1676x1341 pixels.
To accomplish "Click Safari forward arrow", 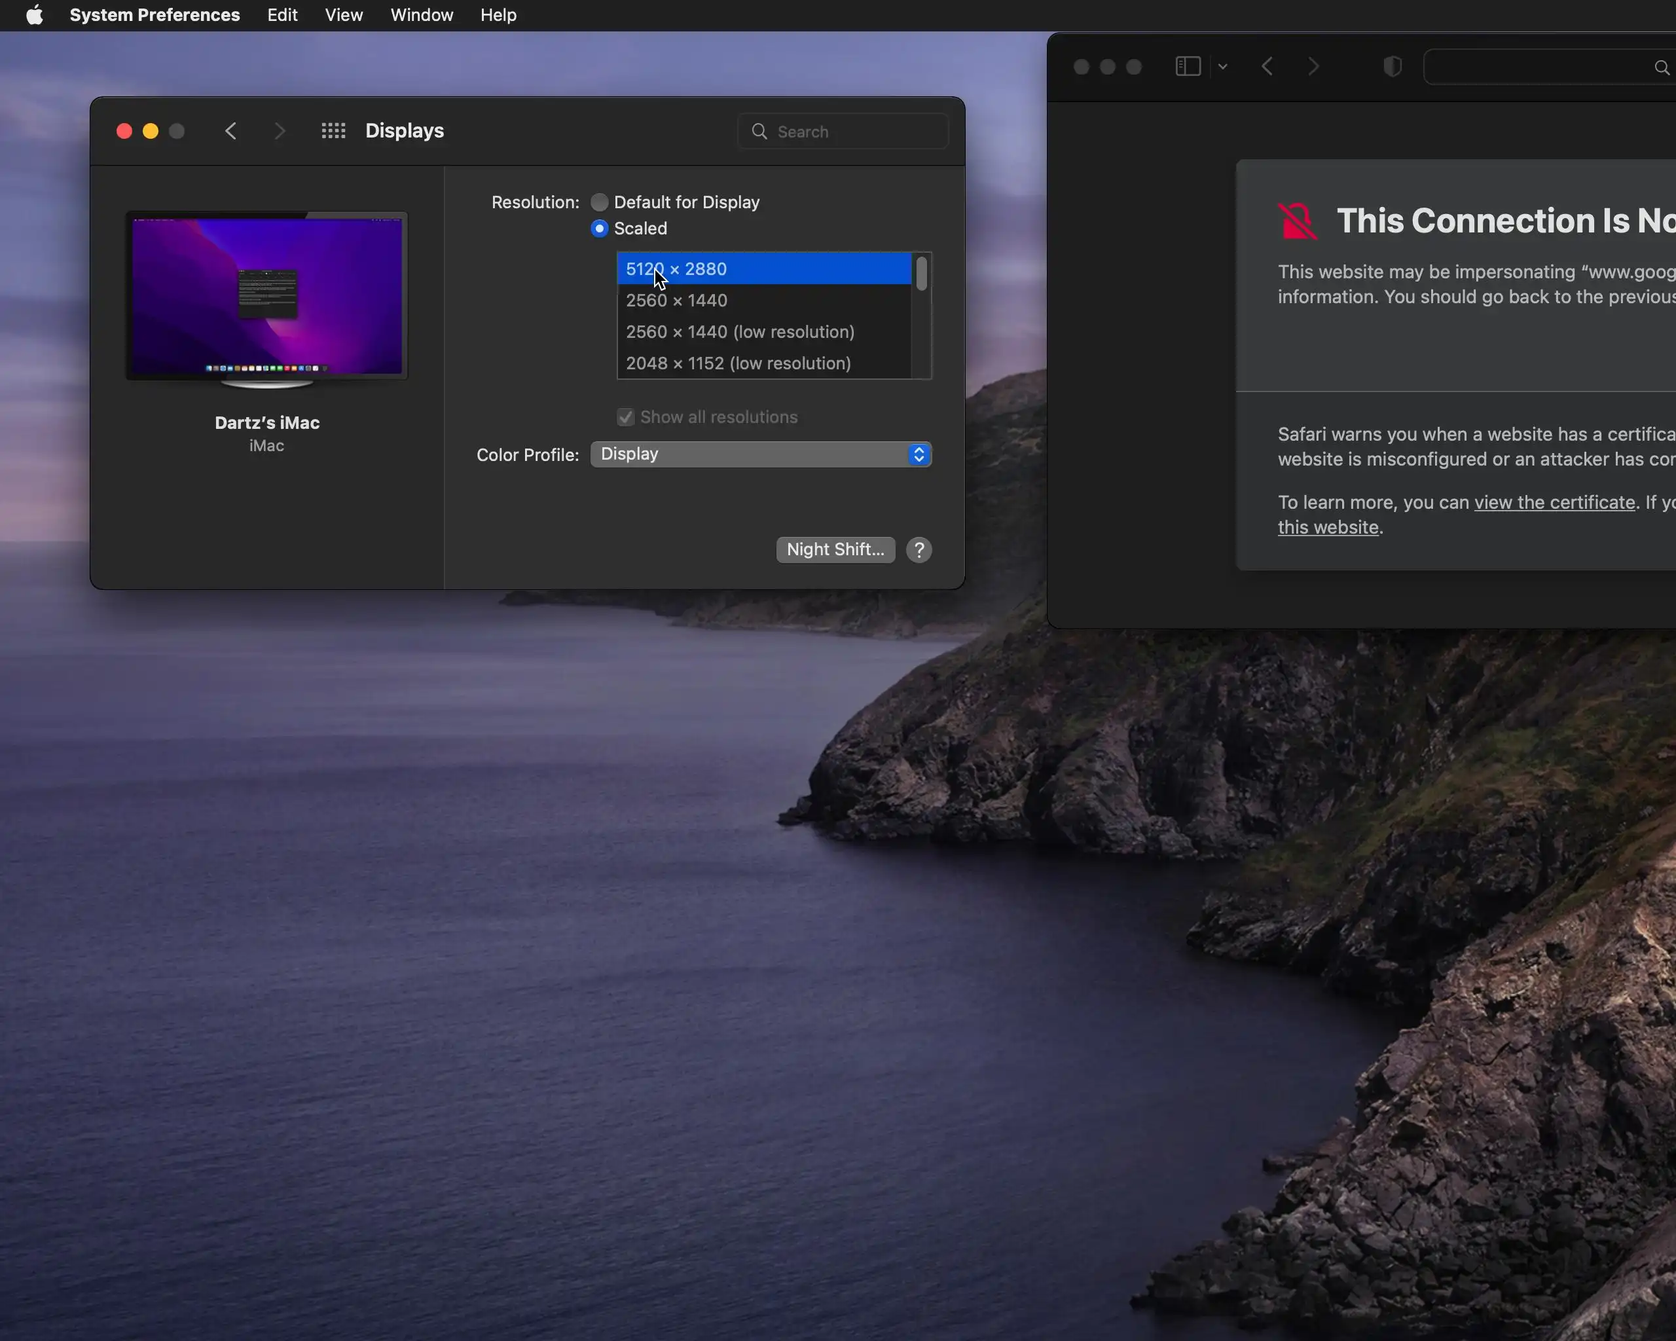I will (x=1314, y=67).
